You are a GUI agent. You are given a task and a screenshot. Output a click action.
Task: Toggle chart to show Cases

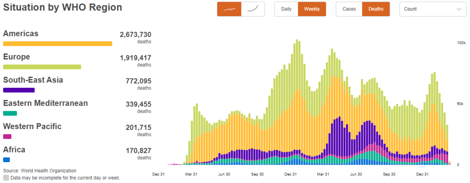point(349,9)
